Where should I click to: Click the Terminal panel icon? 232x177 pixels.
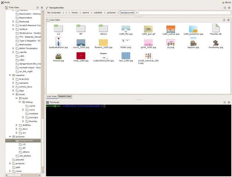tap(48, 102)
